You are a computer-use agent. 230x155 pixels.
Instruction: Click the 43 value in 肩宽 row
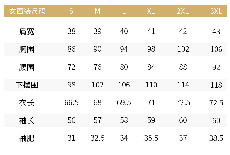(216, 31)
